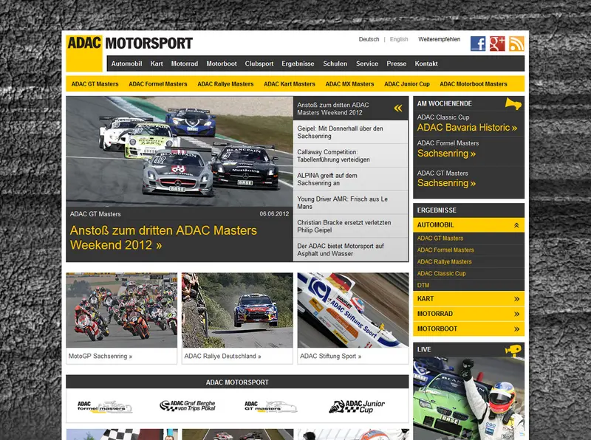Click the GT race cars hero image
The image size is (591, 440).
point(180,151)
